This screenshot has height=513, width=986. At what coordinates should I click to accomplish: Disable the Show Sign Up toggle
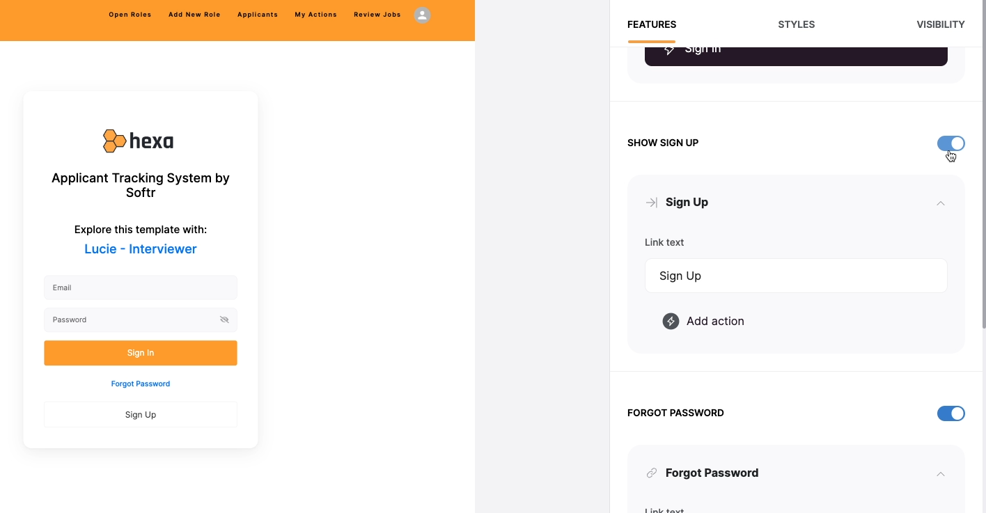point(950,143)
